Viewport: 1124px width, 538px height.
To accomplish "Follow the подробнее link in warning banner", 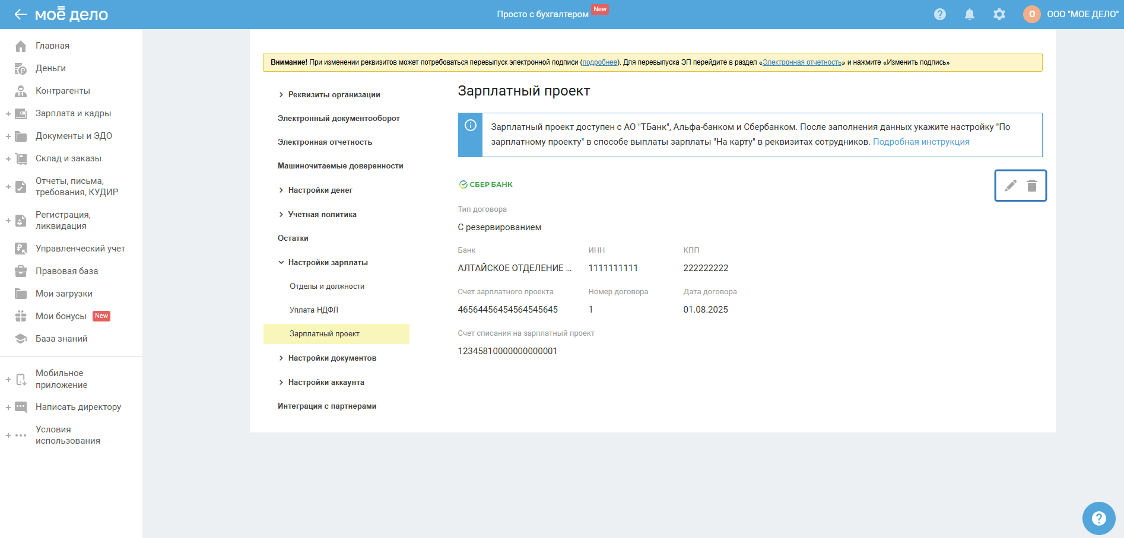I will coord(600,62).
